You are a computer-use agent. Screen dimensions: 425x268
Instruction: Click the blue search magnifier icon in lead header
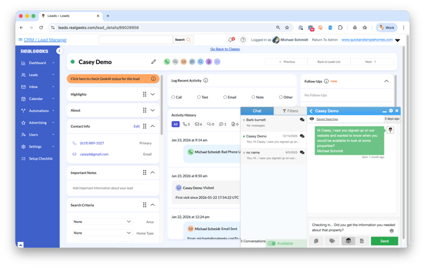click(x=200, y=61)
